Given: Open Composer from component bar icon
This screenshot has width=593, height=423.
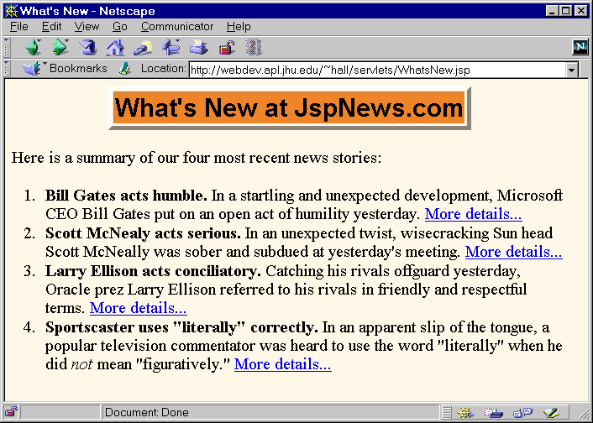Looking at the screenshot, I should pos(551,412).
